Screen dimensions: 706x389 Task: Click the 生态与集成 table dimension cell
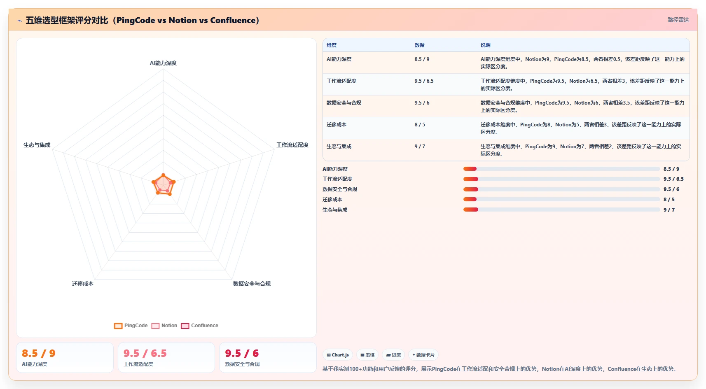[339, 147]
